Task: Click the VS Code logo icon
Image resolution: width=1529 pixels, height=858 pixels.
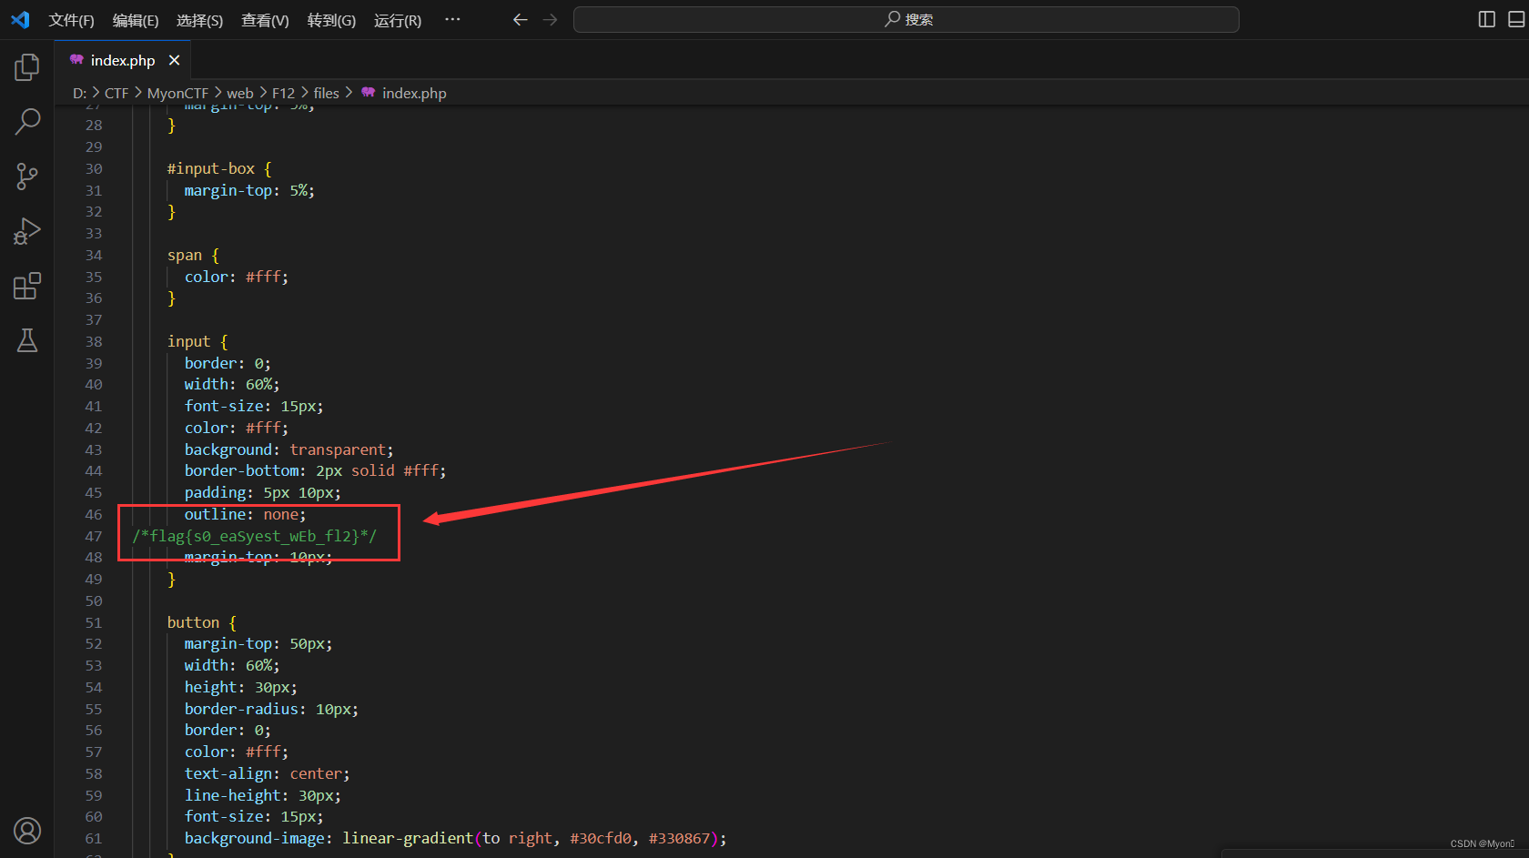Action: point(20,19)
